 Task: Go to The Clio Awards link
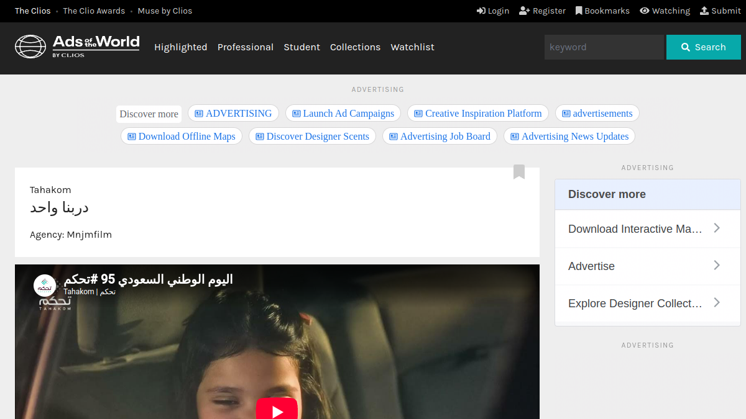pyautogui.click(x=94, y=11)
